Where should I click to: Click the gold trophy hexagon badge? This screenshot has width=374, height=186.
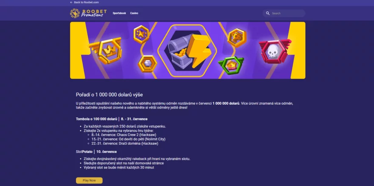click(x=237, y=37)
